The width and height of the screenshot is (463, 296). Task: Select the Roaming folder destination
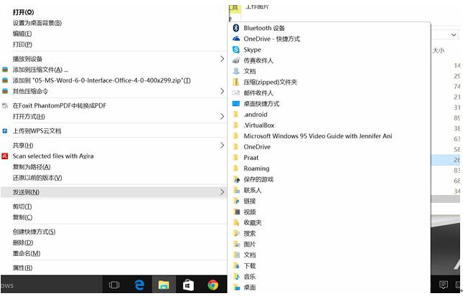click(x=256, y=168)
